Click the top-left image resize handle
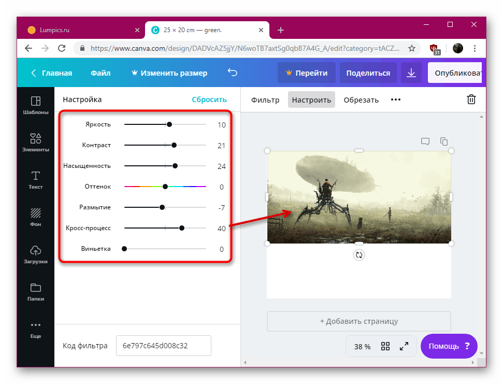 point(267,151)
